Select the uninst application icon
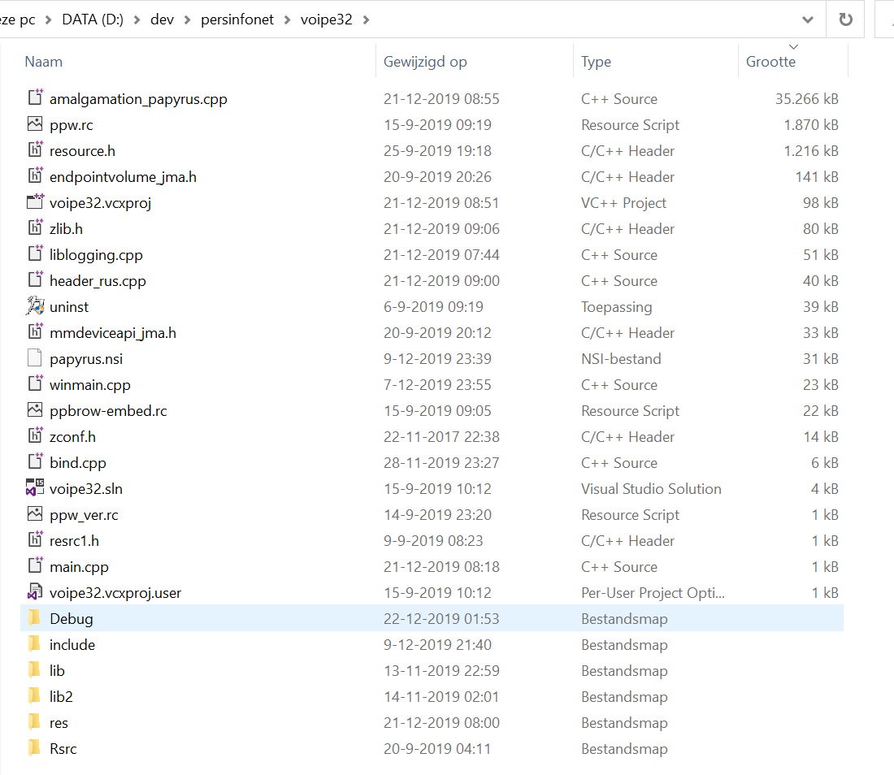The width and height of the screenshot is (894, 775). (35, 307)
